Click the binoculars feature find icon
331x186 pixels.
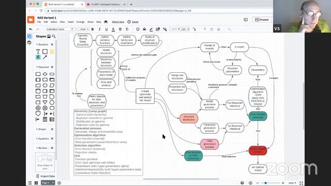pos(106,22)
